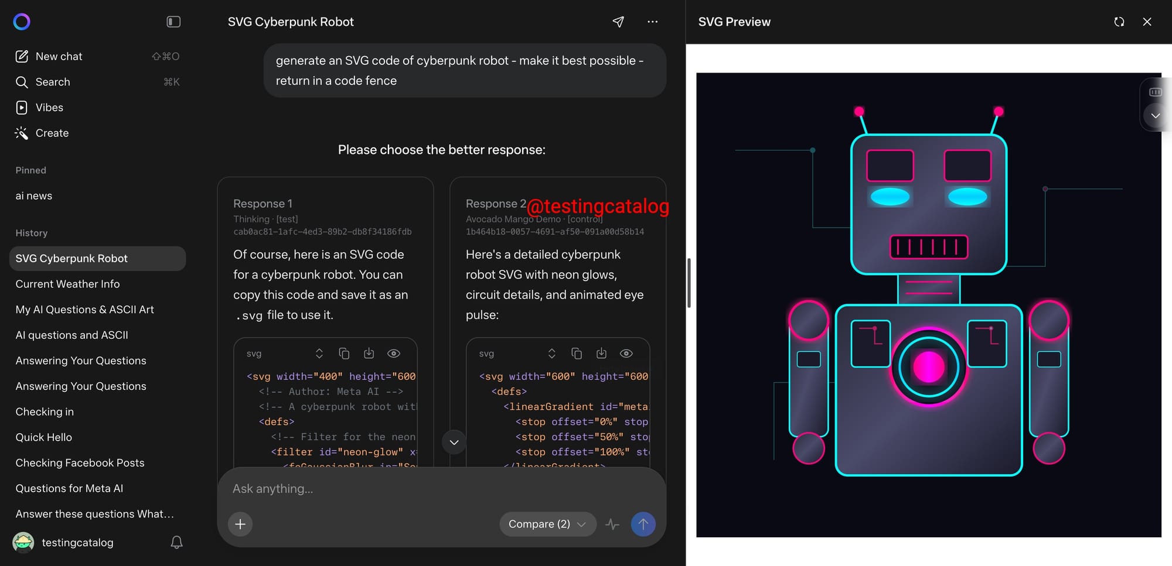Click the sidebar collapse icon

tap(173, 22)
